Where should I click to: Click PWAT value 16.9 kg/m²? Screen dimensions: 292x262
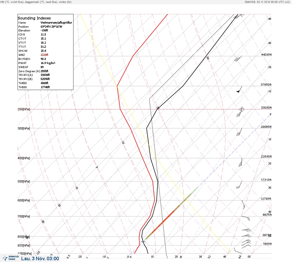(48, 63)
